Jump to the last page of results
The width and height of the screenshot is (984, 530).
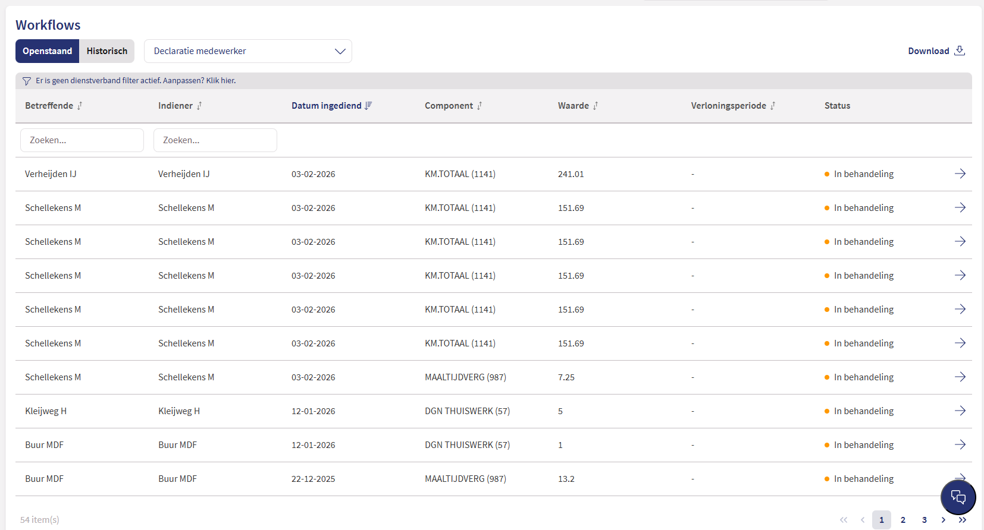(962, 520)
